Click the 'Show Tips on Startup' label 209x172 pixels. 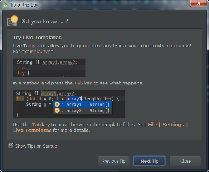(36, 146)
